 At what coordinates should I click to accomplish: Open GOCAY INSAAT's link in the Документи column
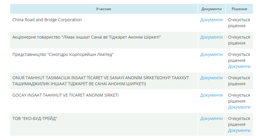point(211,95)
